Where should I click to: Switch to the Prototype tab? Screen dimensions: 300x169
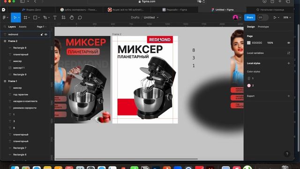(263, 27)
